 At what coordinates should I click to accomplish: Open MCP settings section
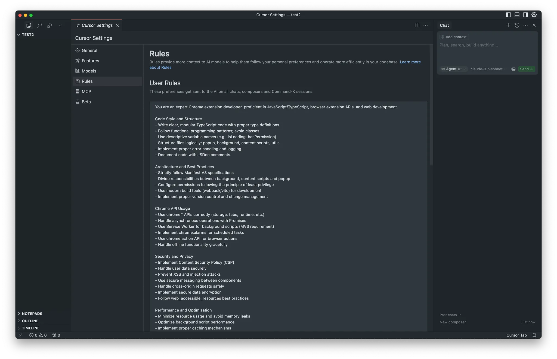[107, 92]
